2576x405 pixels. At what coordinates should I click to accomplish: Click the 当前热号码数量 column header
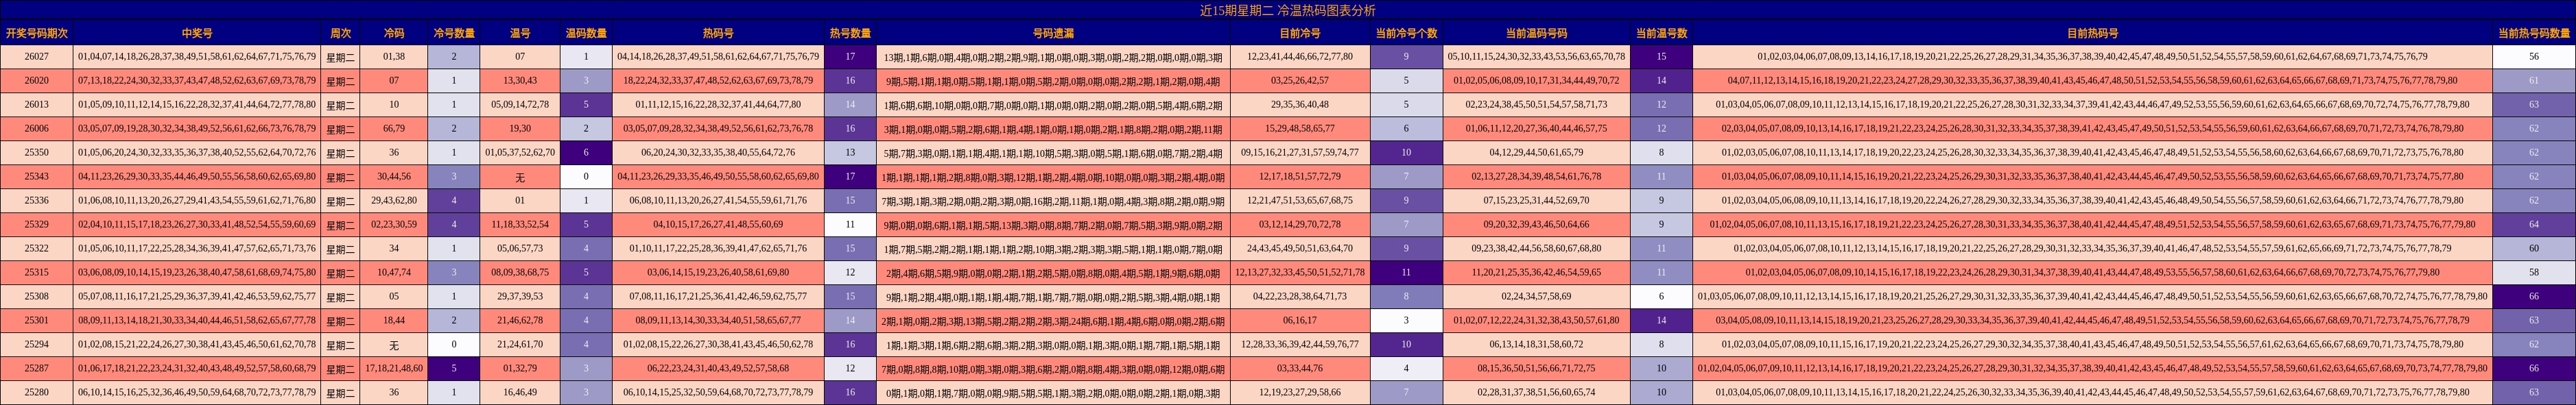(2534, 33)
